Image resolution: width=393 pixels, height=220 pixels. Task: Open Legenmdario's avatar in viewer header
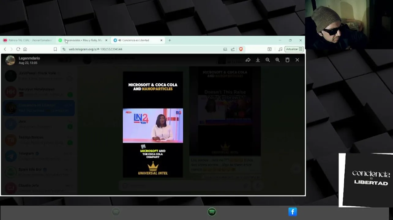(x=10, y=60)
